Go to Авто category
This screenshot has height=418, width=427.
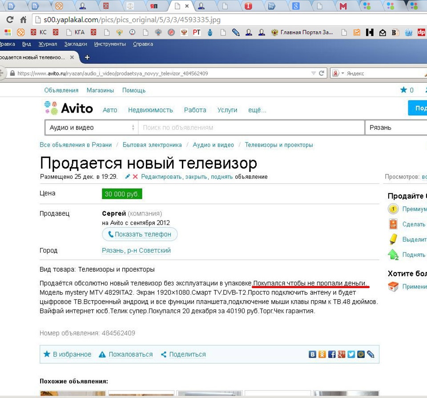tap(110, 110)
